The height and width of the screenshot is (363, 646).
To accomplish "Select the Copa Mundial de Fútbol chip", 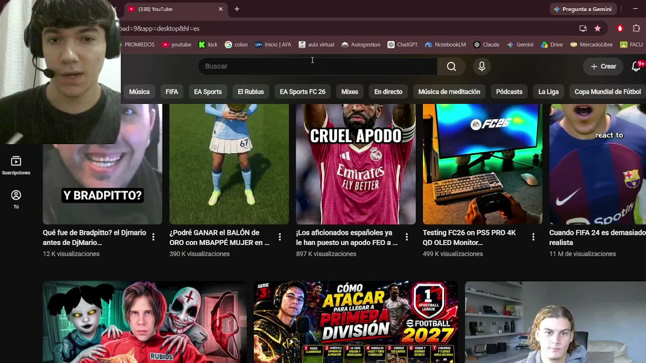I will [x=608, y=92].
